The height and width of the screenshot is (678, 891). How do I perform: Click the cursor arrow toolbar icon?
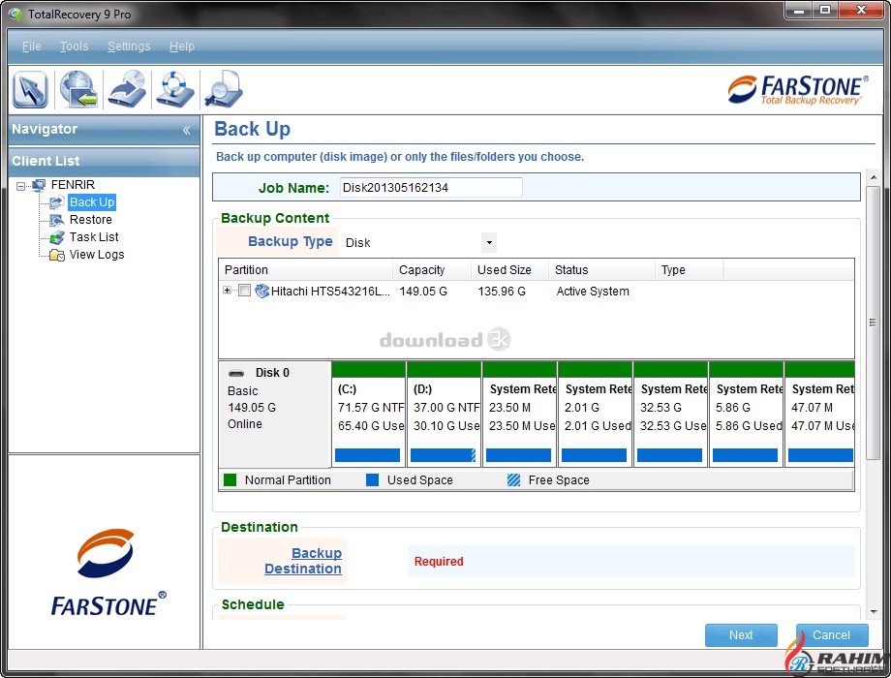coord(30,90)
